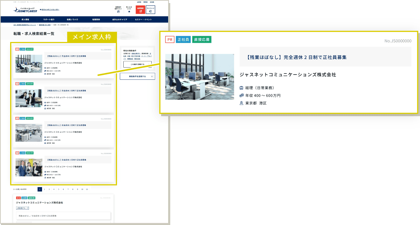Click the green 直接応募 tag in the enlarged card
This screenshot has width=420, height=225.
202,39
